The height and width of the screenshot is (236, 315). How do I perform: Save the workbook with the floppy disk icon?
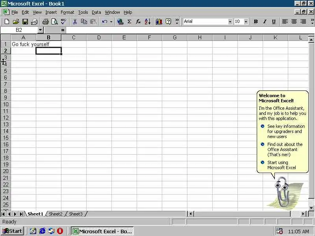(25, 22)
